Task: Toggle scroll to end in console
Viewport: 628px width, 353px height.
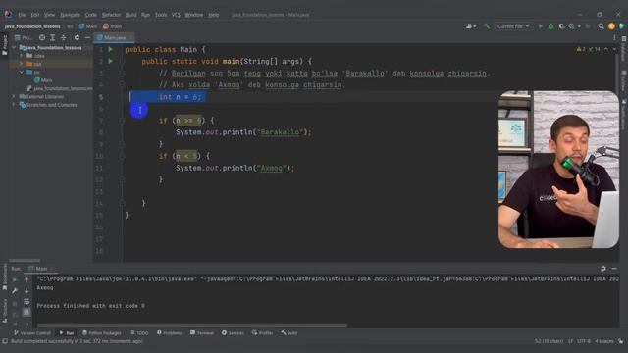Action: click(26, 312)
